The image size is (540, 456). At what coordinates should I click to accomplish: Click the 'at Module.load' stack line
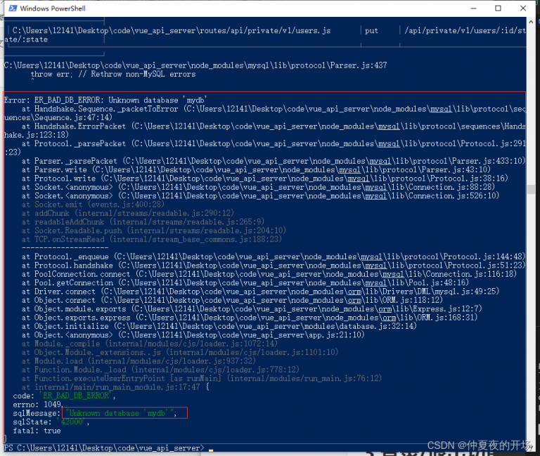(x=139, y=361)
